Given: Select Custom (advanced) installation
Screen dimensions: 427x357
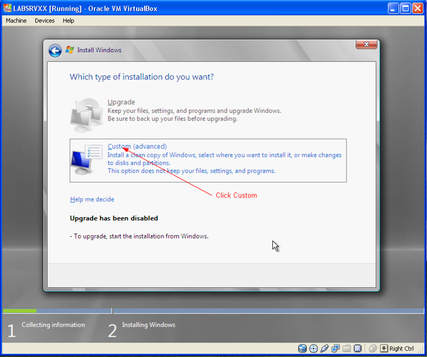Looking at the screenshot, I should 208,161.
